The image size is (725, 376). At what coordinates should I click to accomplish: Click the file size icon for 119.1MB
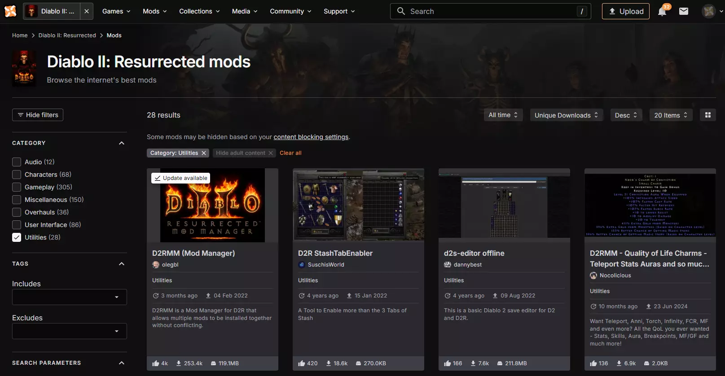(214, 363)
